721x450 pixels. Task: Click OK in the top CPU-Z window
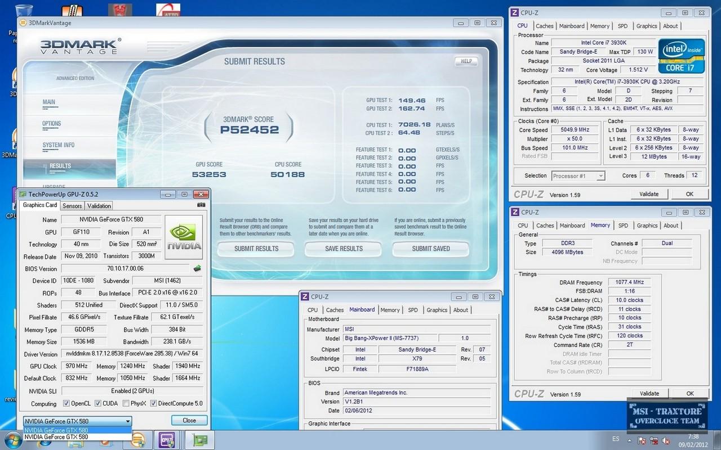point(689,194)
